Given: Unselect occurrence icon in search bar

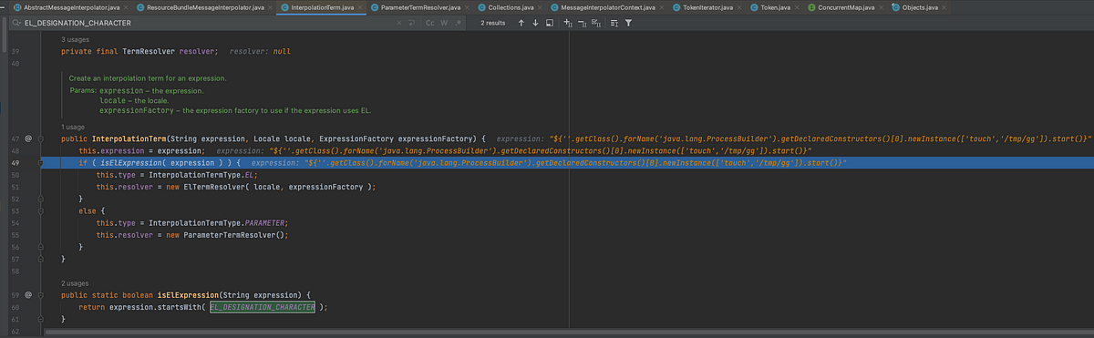Looking at the screenshot, I should pos(583,23).
